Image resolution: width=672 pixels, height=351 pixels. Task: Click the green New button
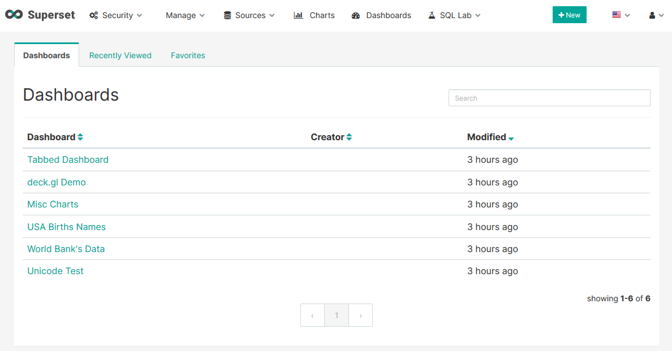pyautogui.click(x=569, y=15)
